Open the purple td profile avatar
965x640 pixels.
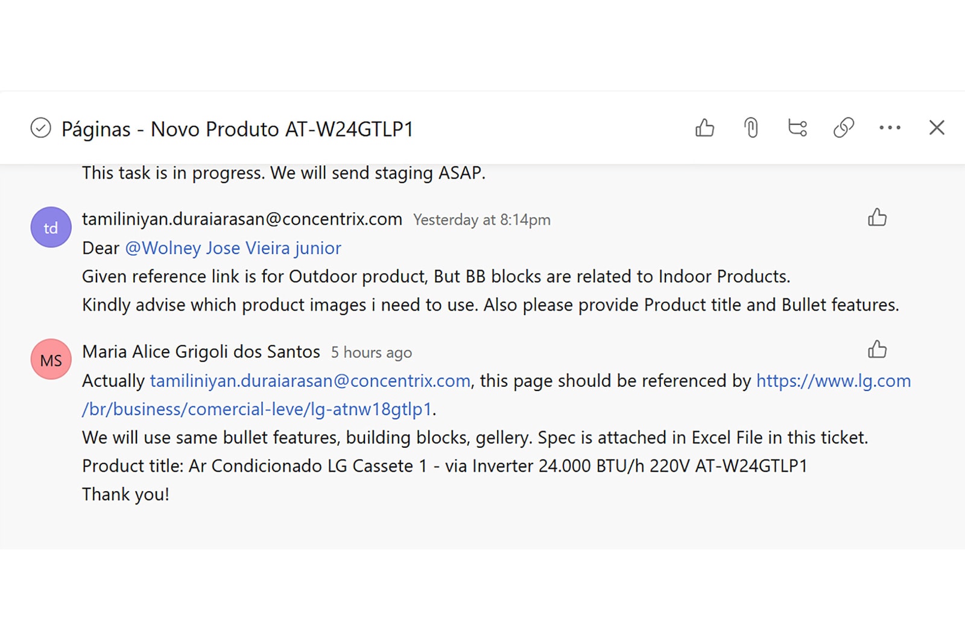pos(51,227)
